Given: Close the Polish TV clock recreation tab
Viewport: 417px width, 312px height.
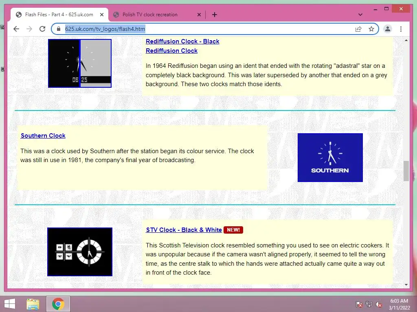Looking at the screenshot, I should click(199, 15).
